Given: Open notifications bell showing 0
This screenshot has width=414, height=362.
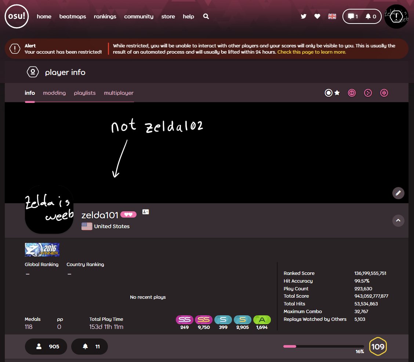Looking at the screenshot, I should 371,17.
